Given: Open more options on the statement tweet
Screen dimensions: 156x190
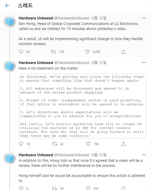Looking at the screenshot, I should [144, 62].
